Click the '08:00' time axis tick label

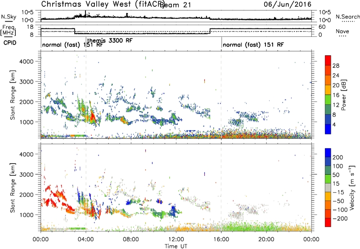pos(131,240)
